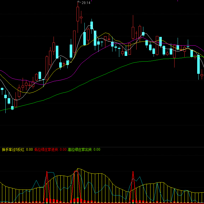The image size is (204, 204).
Task: Click the first red spike in the indicator panel
Action: pos(47,187)
